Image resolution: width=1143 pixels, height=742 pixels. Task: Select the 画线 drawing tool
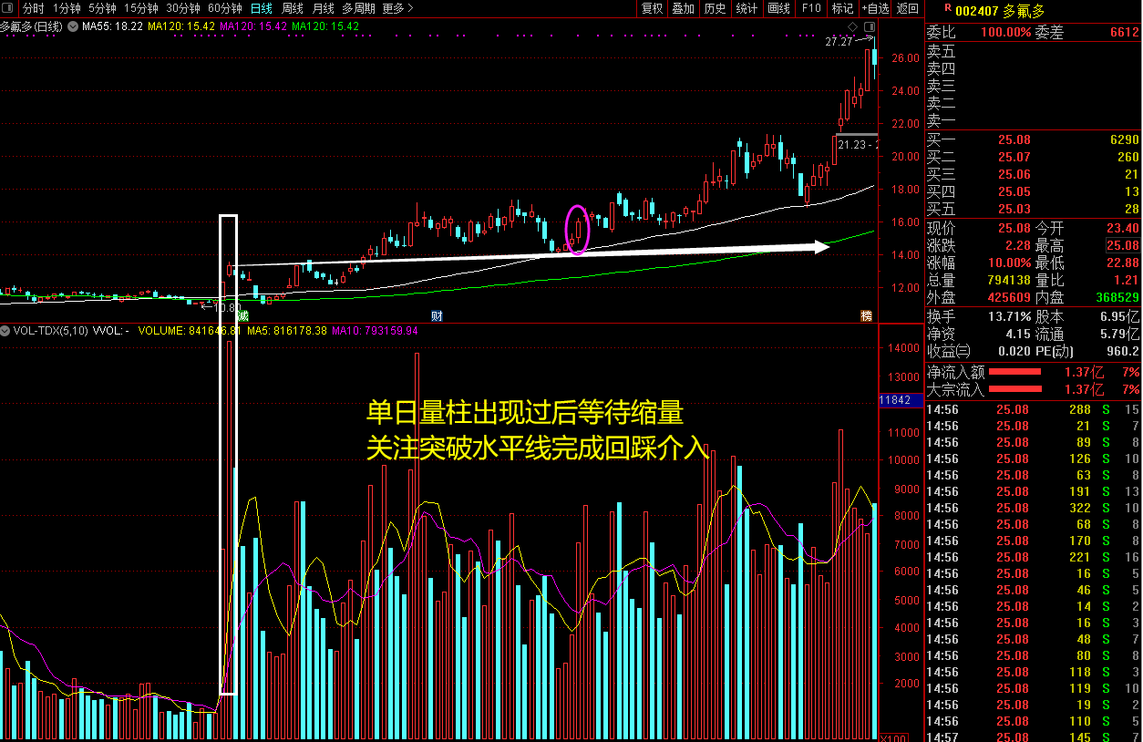click(x=778, y=8)
